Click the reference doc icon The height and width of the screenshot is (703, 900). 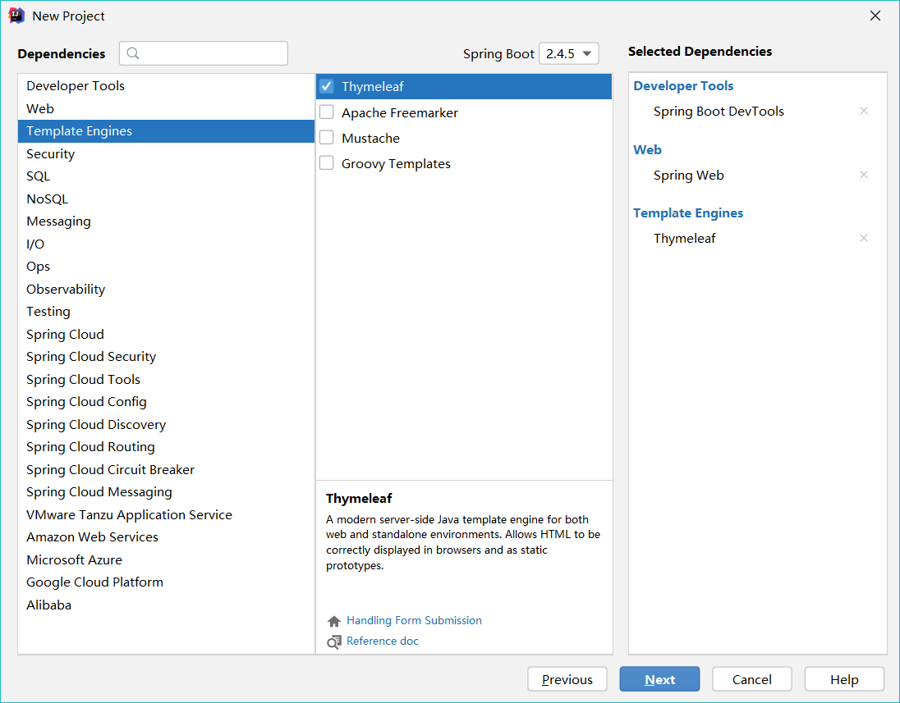point(334,641)
